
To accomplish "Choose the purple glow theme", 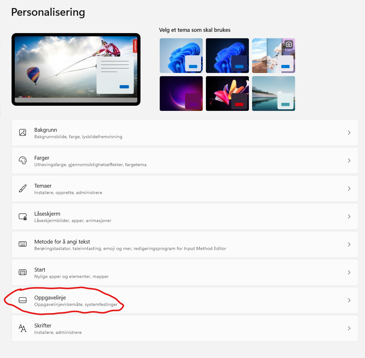I will [181, 94].
